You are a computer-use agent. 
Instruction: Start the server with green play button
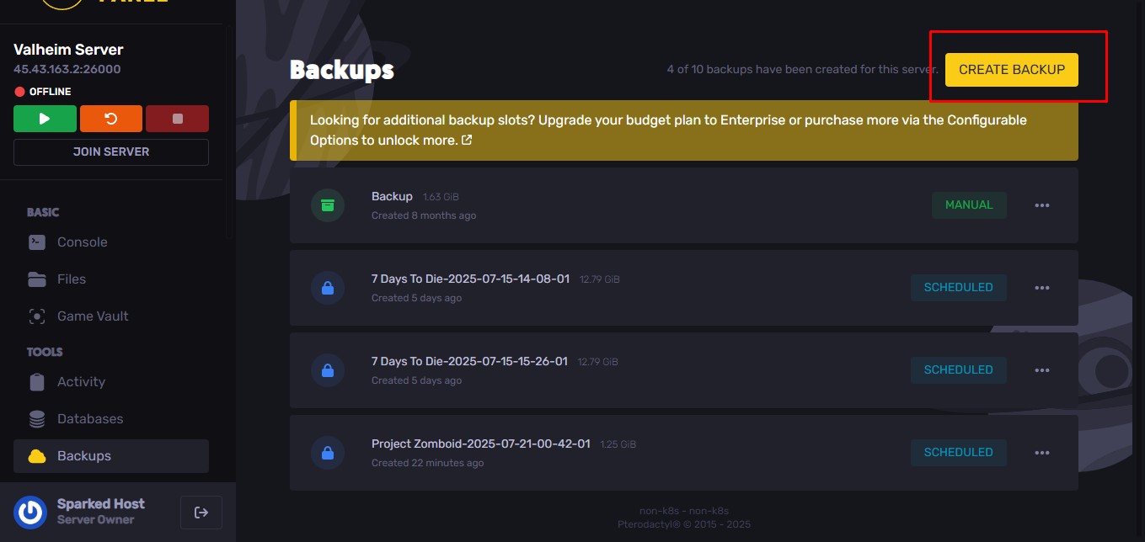[x=45, y=119]
